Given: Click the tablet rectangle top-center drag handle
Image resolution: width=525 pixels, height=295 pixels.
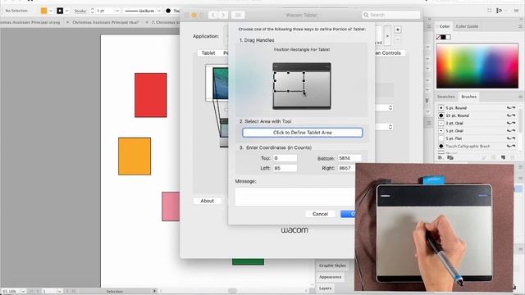Looking at the screenshot, I should (x=288, y=73).
